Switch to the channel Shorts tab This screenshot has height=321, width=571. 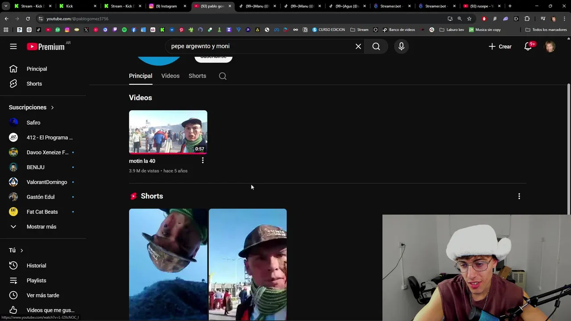tap(197, 76)
